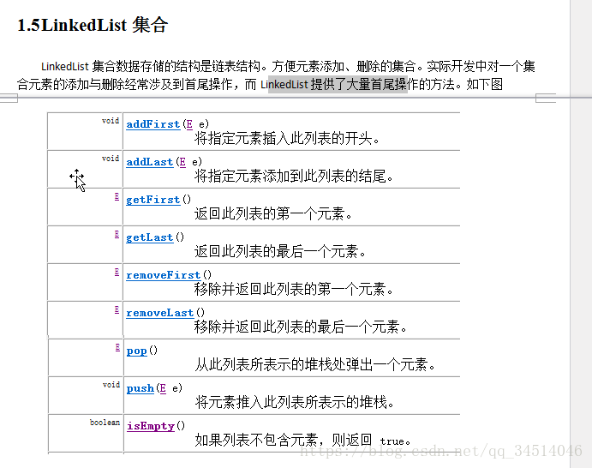Screen dimensions: 592x468
Task: Click description '返回此列表的第一个元素。'
Action: (x=273, y=213)
